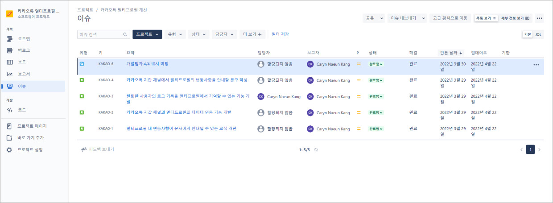Click the 보고서 chart icon
Screen dimensions: 553x203
click(x=9, y=74)
